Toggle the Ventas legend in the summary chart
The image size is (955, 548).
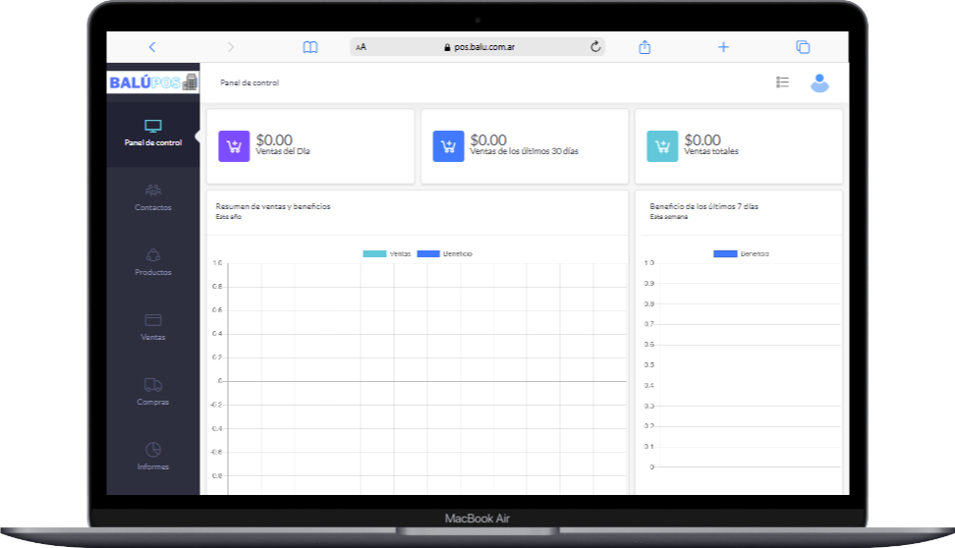coord(386,253)
